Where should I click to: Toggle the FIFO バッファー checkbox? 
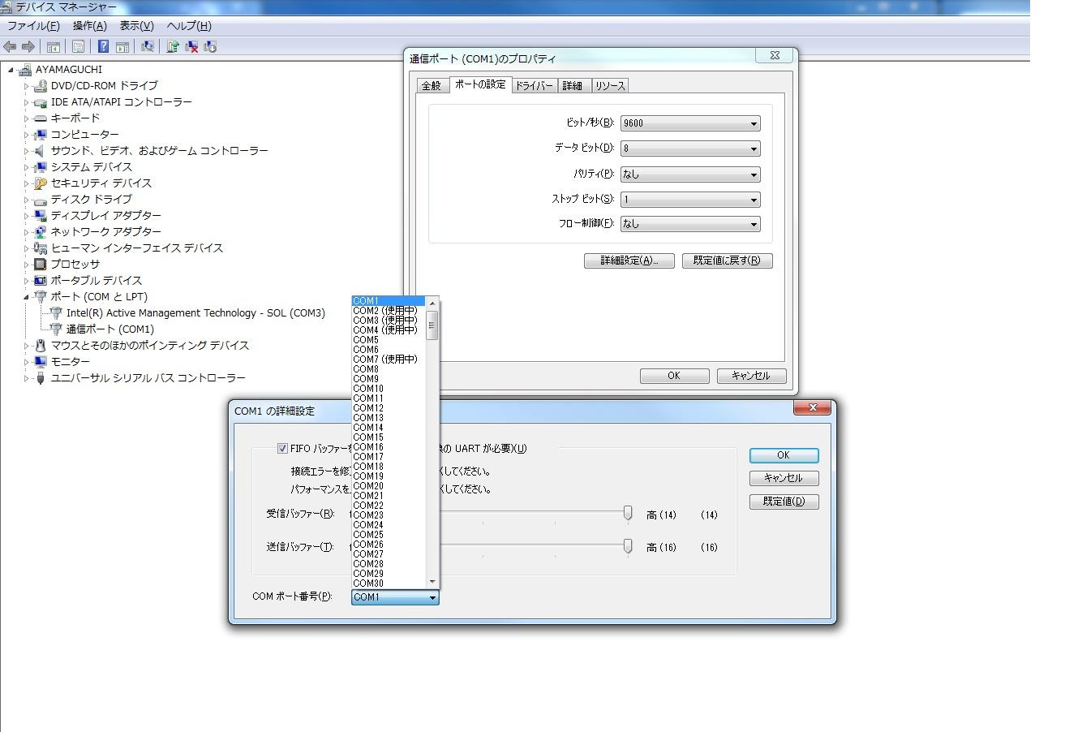[x=283, y=448]
